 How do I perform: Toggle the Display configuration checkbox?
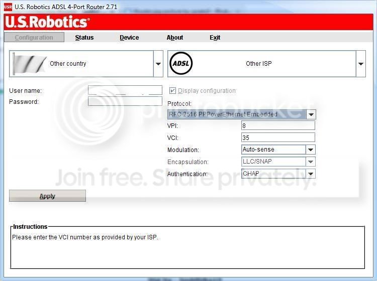click(x=172, y=91)
